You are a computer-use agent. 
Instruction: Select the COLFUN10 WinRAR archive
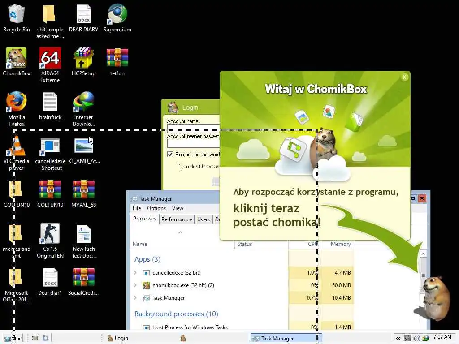click(x=50, y=193)
